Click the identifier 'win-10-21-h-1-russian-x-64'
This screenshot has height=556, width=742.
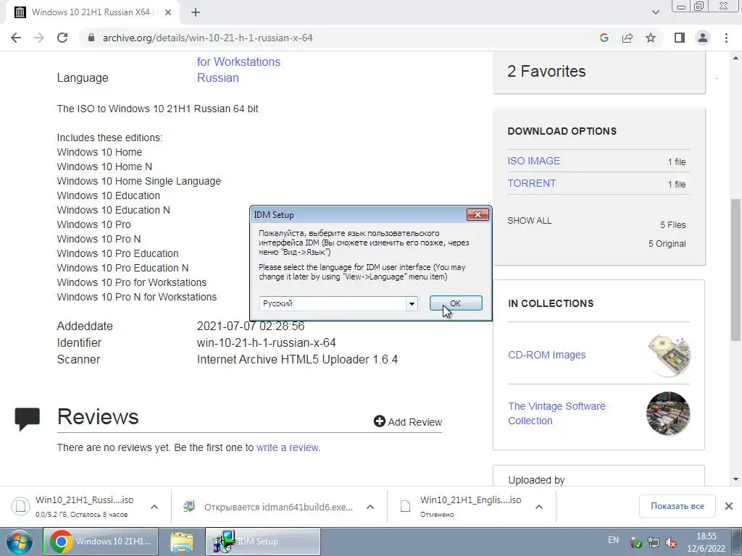click(267, 342)
